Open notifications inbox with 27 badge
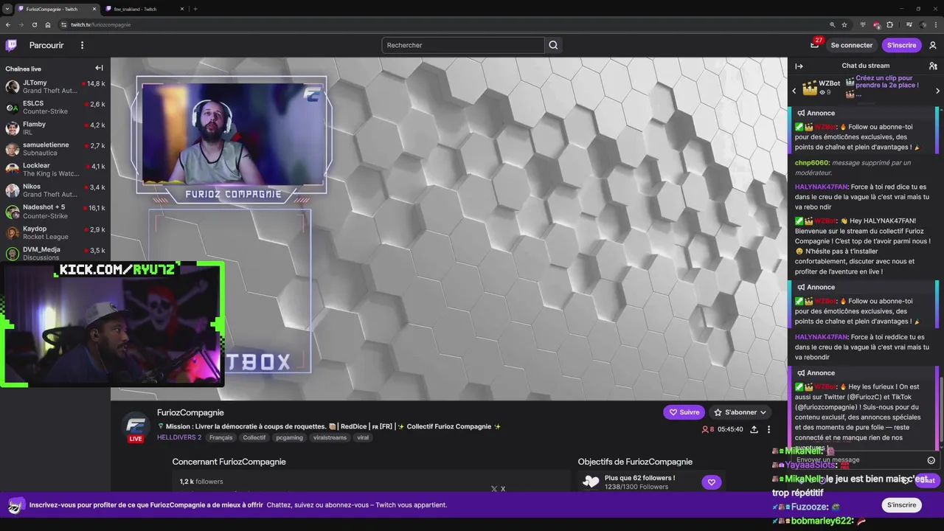The width and height of the screenshot is (944, 531). coord(814,44)
